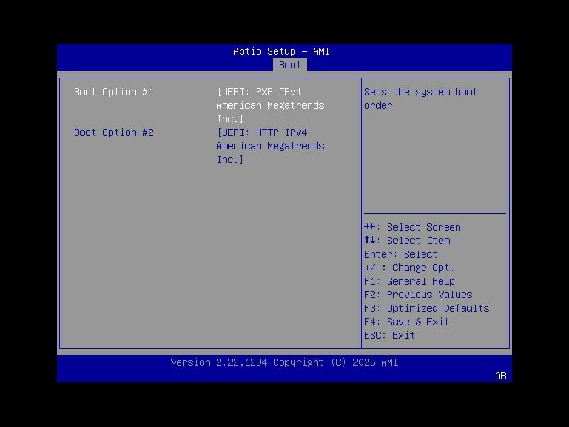Select the Boot tab
This screenshot has width=569, height=427.
click(x=289, y=65)
